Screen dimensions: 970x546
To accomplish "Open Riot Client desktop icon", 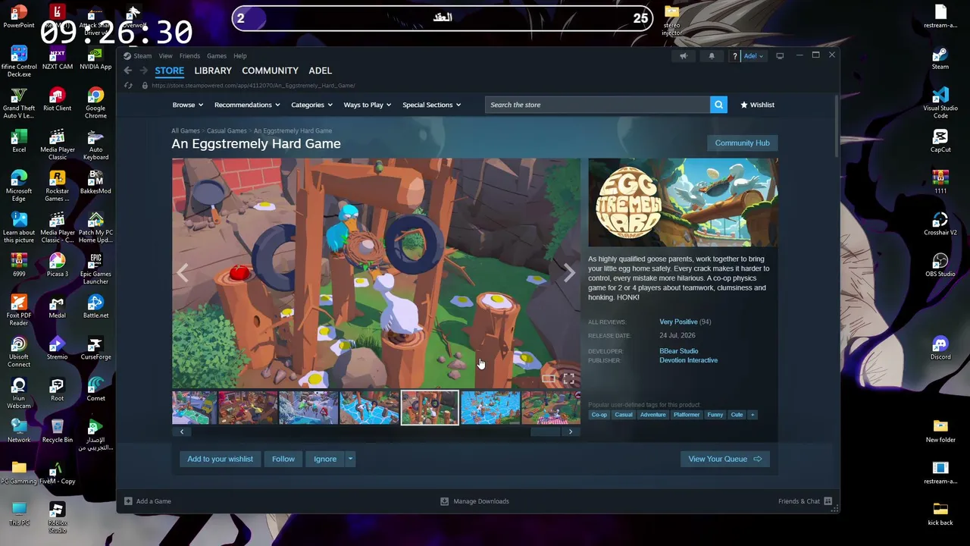I will pos(57,99).
